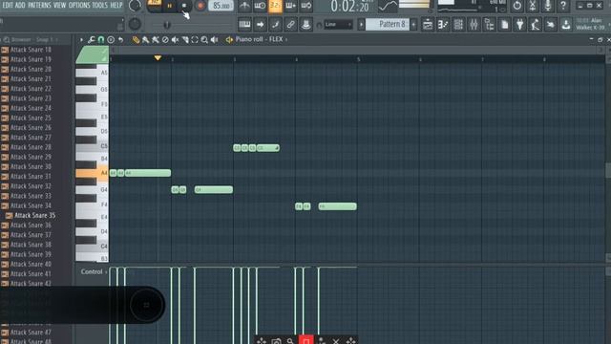Open the Playlist view button
The image size is (611, 344).
coord(428,25)
